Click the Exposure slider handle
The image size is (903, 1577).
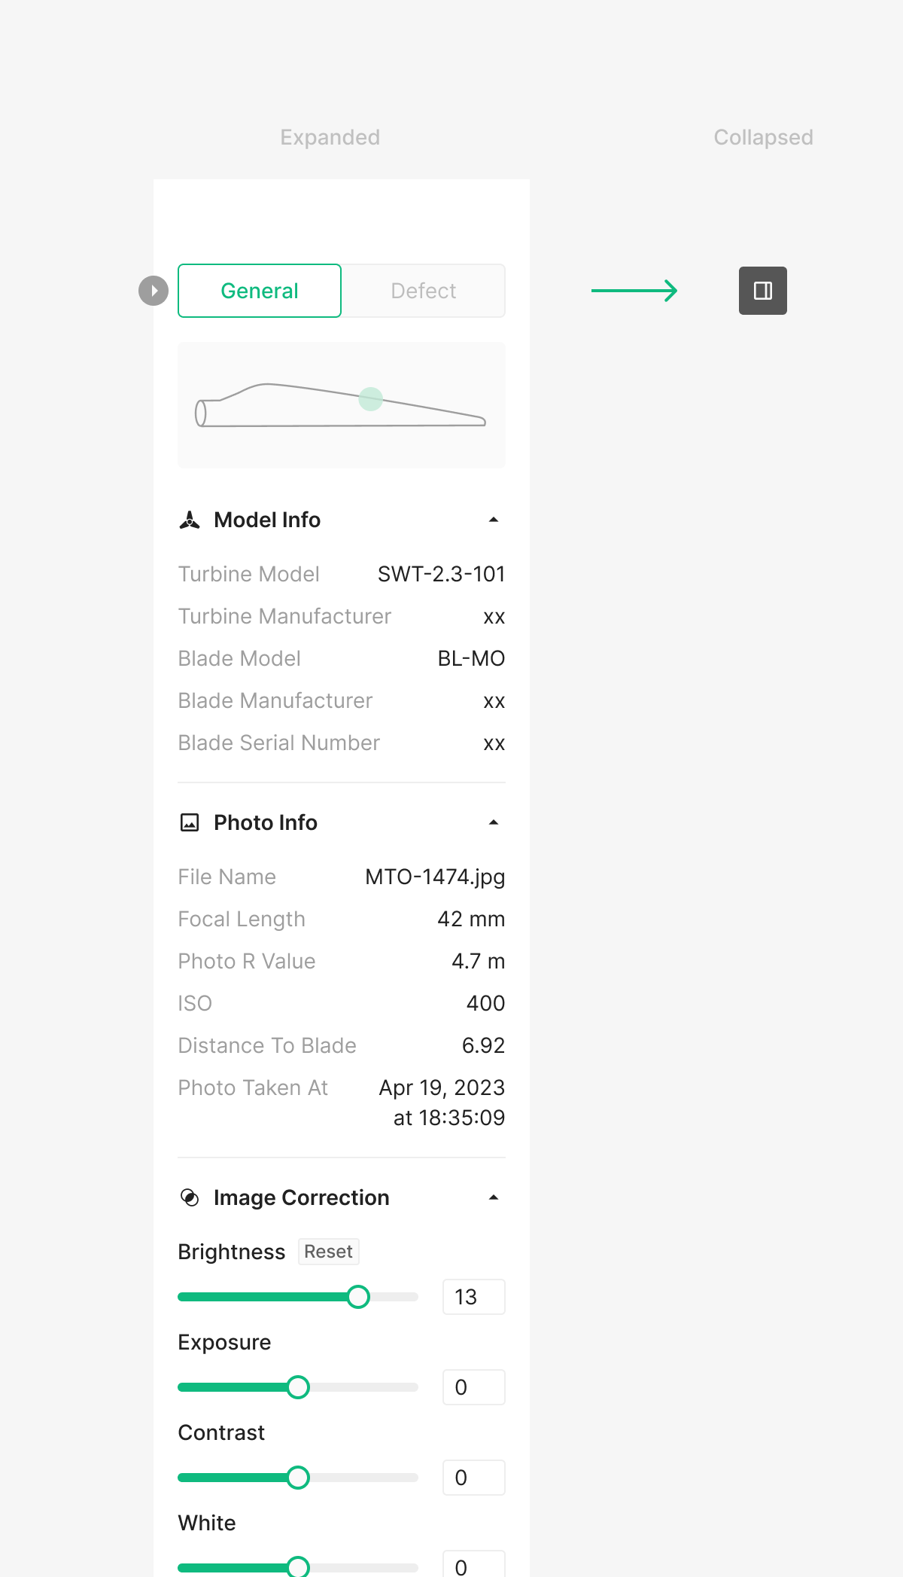coord(298,1387)
